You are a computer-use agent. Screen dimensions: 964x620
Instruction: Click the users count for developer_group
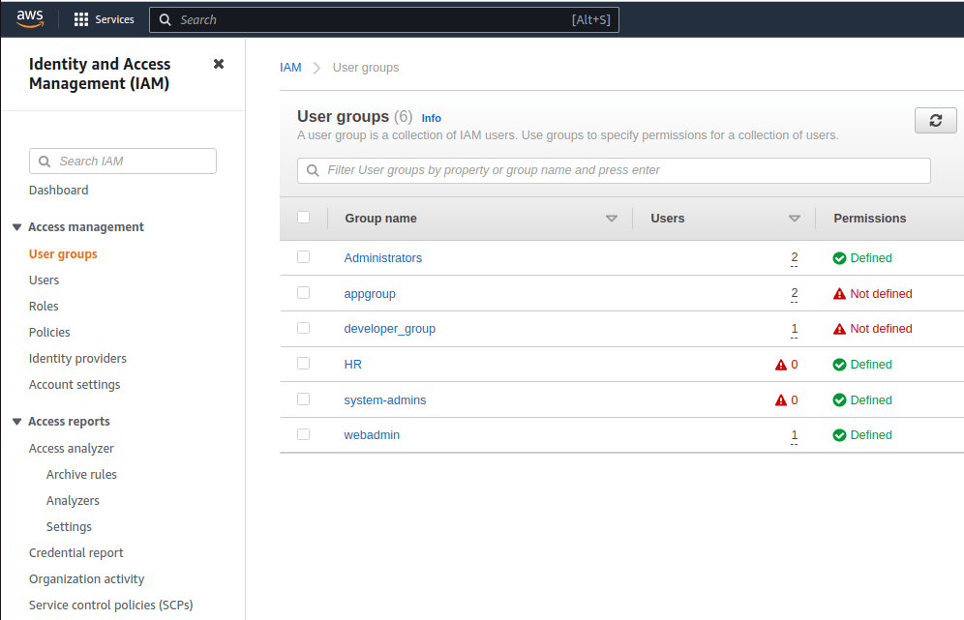795,329
